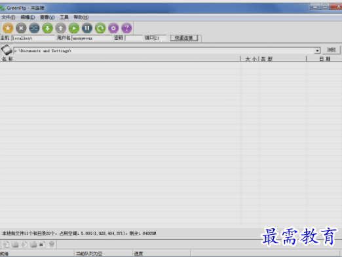The height and width of the screenshot is (257, 342).
Task: Open settings via the purple gear icon
Action: pos(113,28)
